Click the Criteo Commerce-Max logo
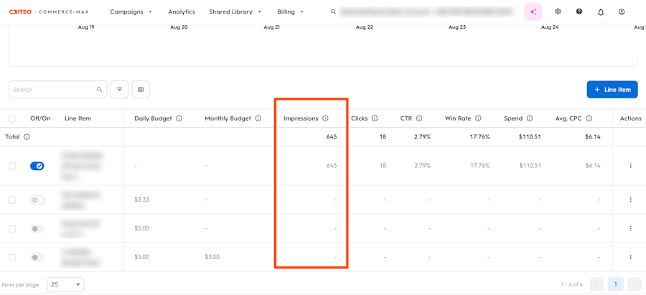Viewport: 646px width, 295px height. [49, 12]
